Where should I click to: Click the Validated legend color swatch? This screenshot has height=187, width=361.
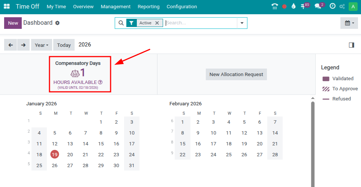tap(326, 79)
